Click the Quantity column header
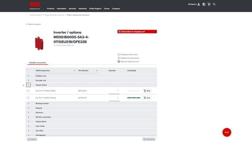This screenshot has height=141, width=252. coord(112,70)
